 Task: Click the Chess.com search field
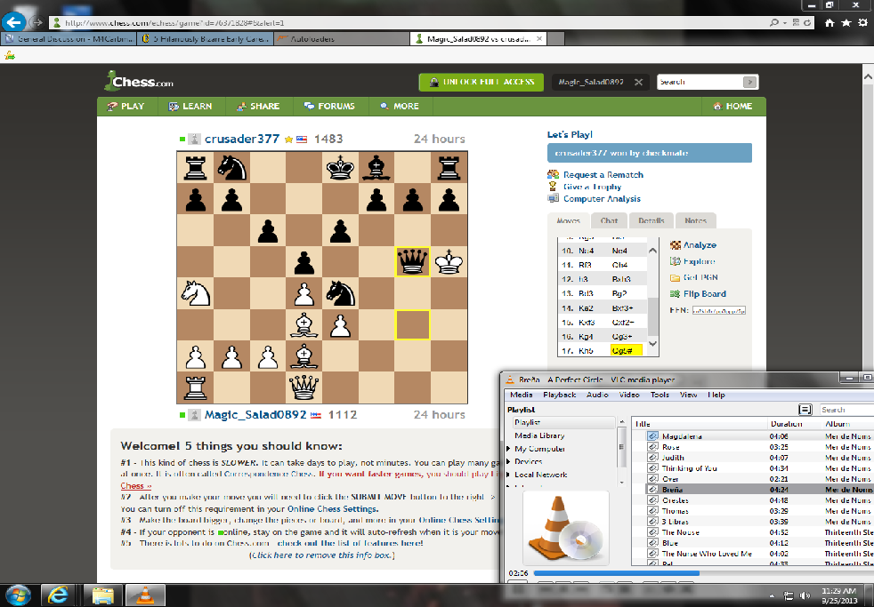[x=700, y=82]
